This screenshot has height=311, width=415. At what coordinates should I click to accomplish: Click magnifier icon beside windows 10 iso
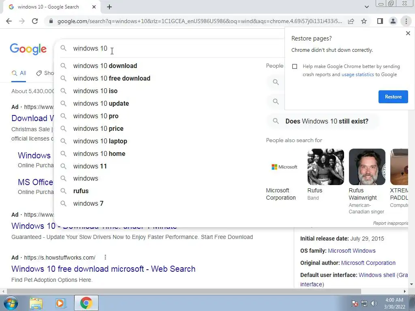pyautogui.click(x=63, y=91)
